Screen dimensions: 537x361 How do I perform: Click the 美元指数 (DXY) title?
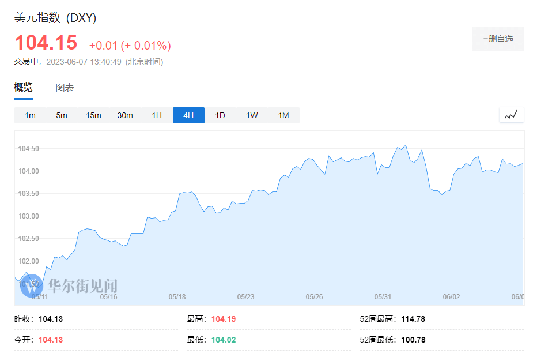pos(55,18)
